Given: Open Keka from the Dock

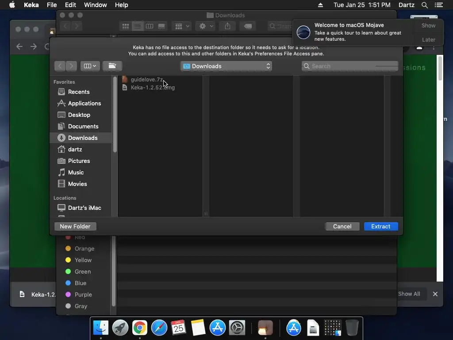Looking at the screenshot, I should pyautogui.click(x=265, y=328).
